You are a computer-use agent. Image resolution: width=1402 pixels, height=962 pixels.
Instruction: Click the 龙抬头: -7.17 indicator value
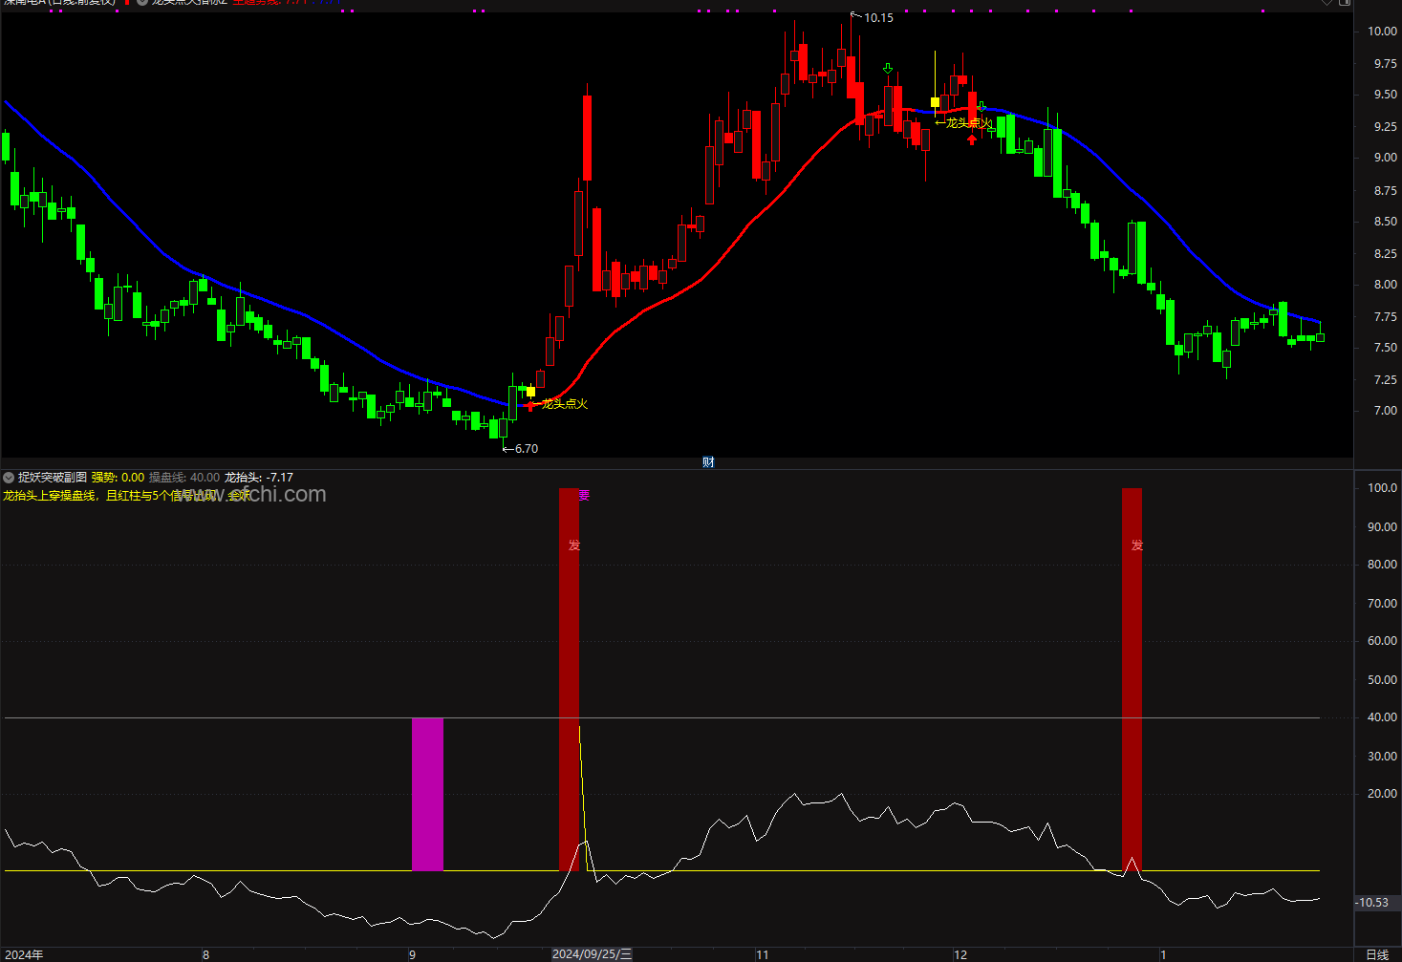(259, 478)
